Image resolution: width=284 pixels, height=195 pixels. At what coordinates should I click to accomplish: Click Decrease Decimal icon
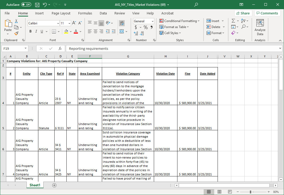[x=142, y=33]
